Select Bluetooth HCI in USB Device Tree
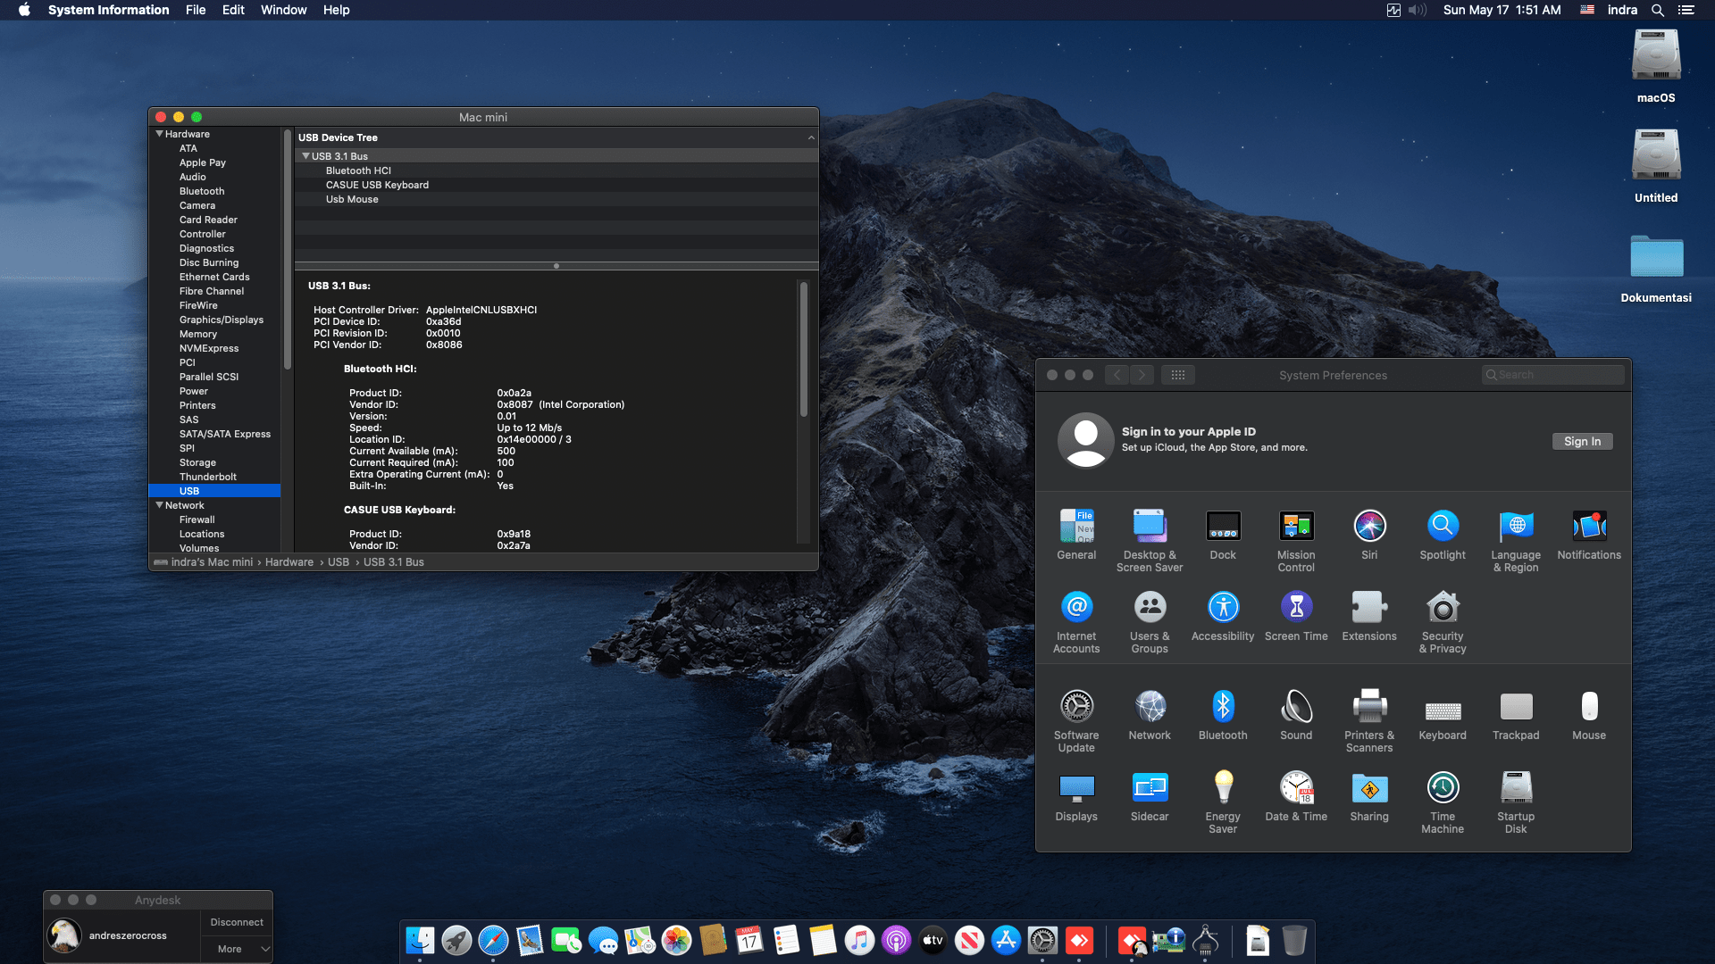This screenshot has width=1715, height=964. point(358,170)
